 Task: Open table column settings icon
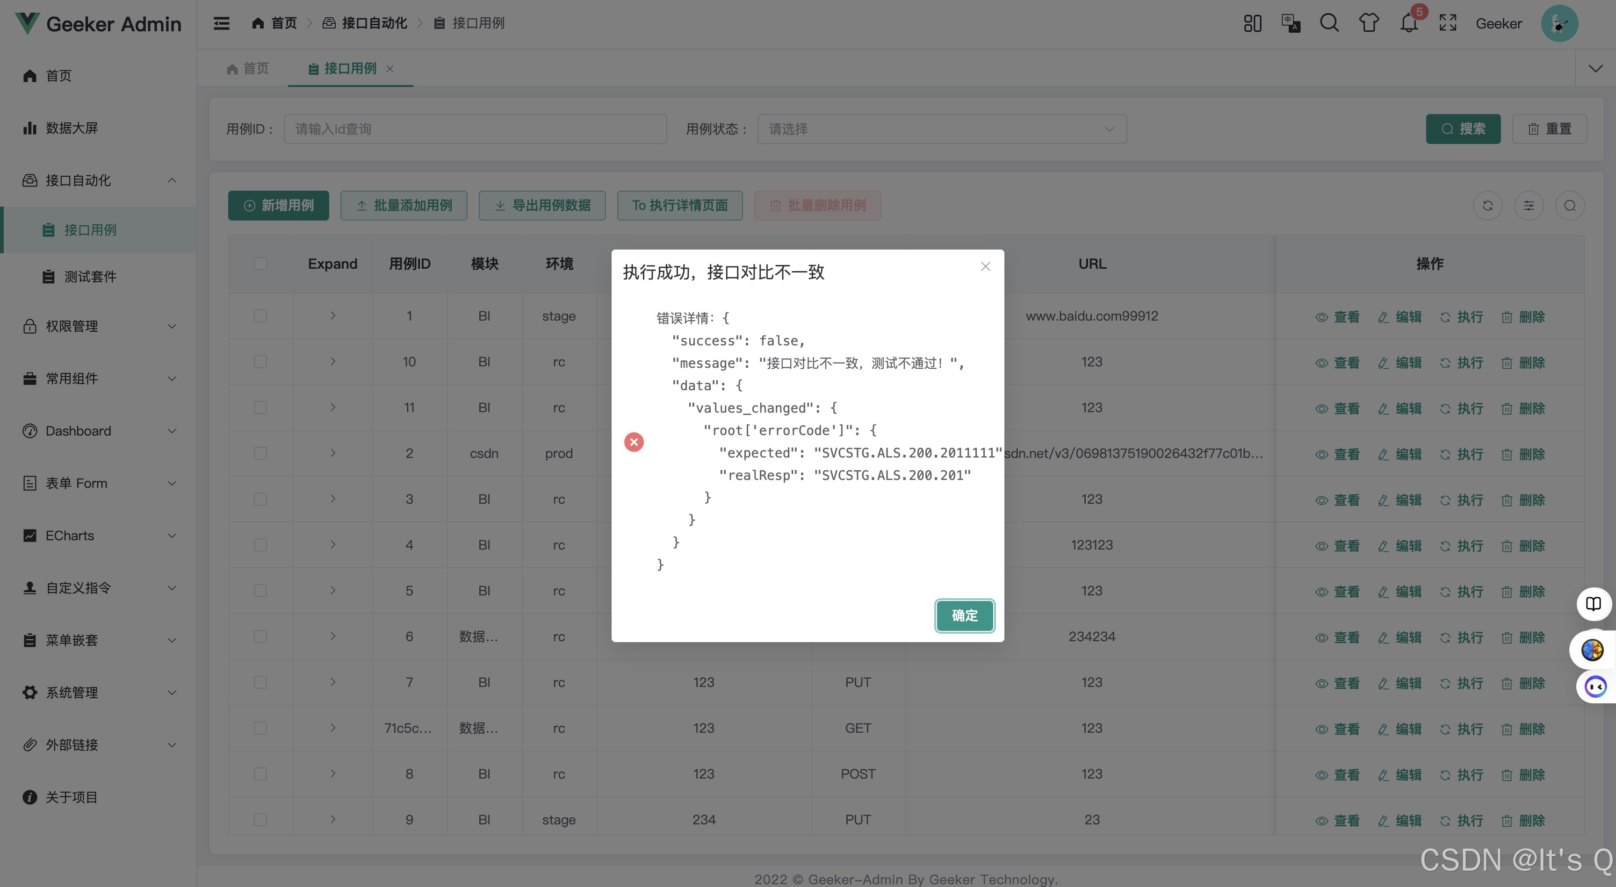pos(1529,206)
